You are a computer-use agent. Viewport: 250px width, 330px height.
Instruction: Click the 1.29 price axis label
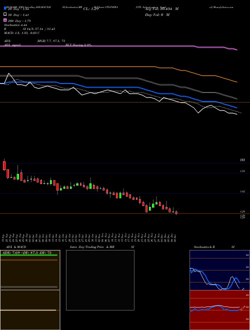(x=242, y=211)
